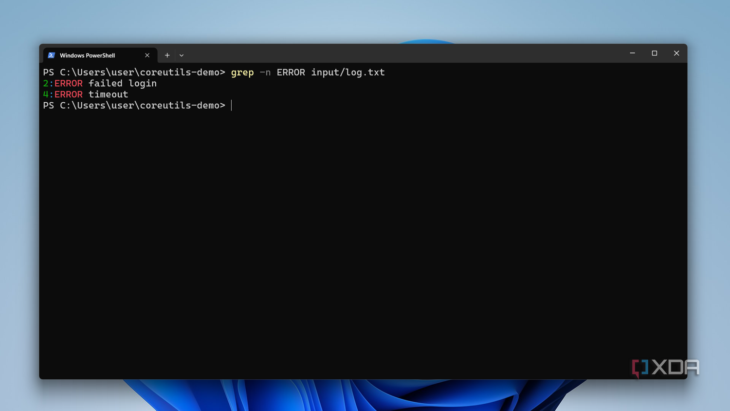This screenshot has height=411, width=730.
Task: Minimize the terminal window
Action: pos(632,53)
